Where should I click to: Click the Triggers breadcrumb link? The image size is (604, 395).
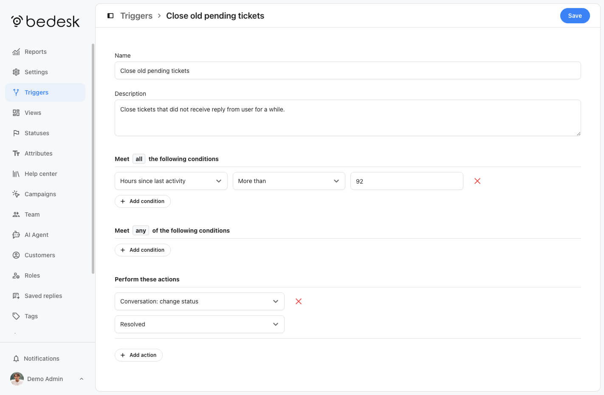pos(136,16)
